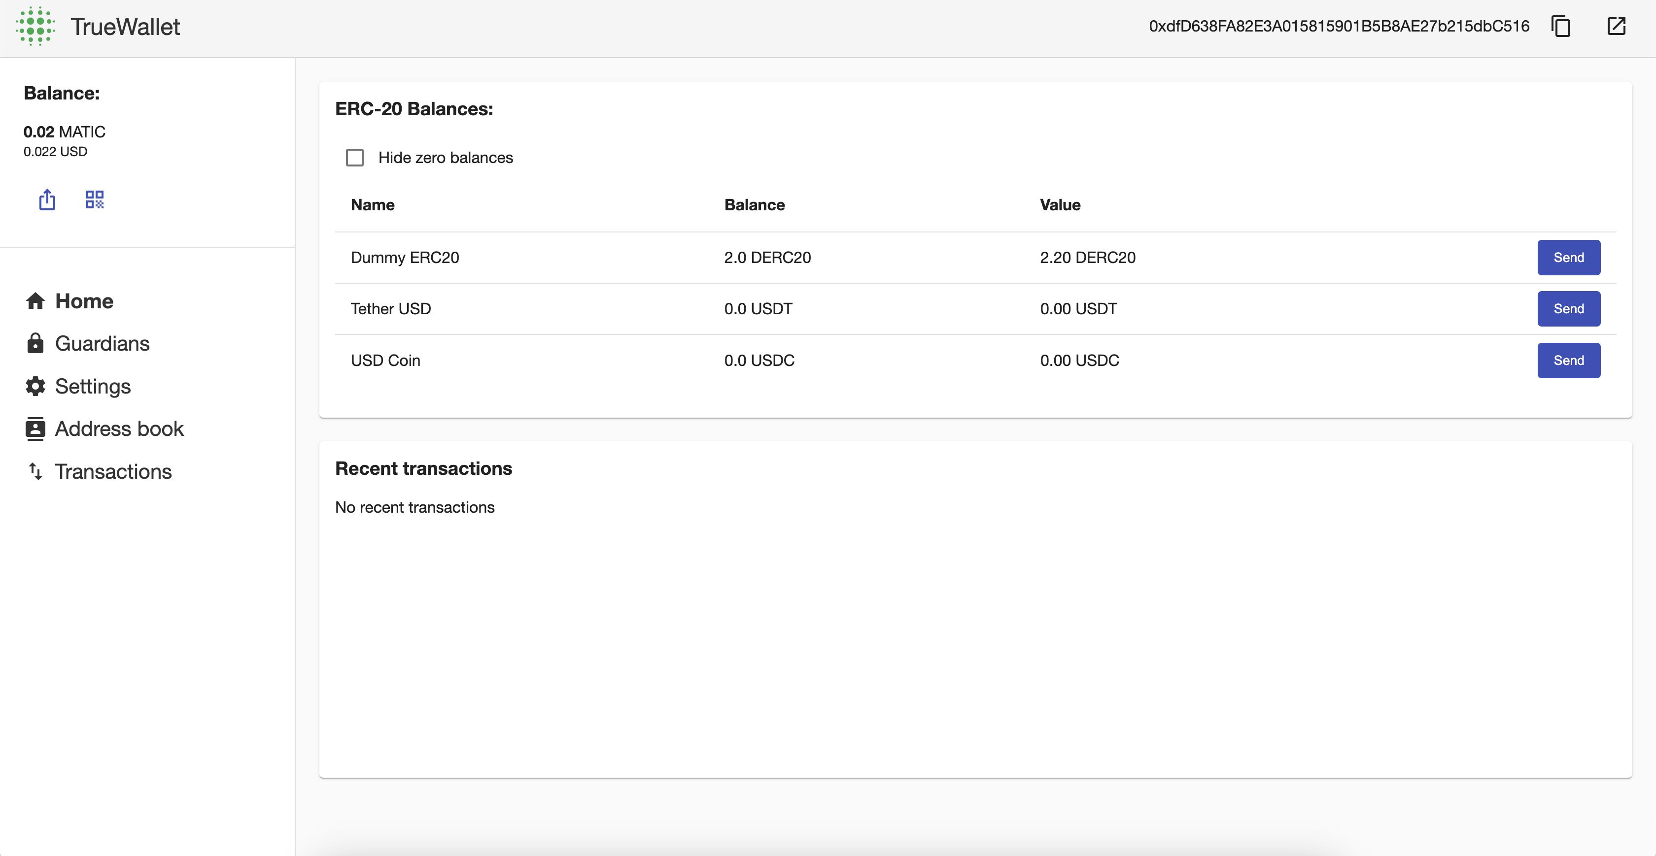The height and width of the screenshot is (856, 1656).
Task: Select the wallet address 0xdfD638FA82... text
Action: point(1339,26)
